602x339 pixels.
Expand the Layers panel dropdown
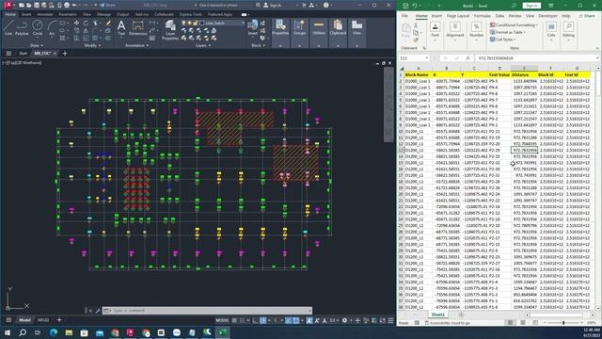point(203,45)
